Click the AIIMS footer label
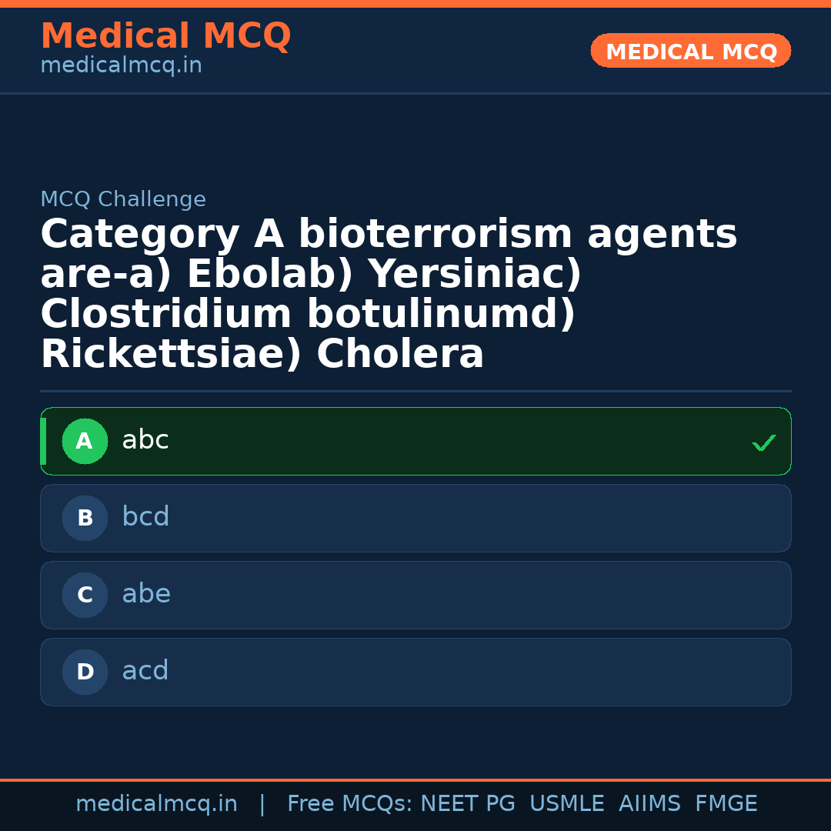Image resolution: width=831 pixels, height=831 pixels. pyautogui.click(x=649, y=804)
